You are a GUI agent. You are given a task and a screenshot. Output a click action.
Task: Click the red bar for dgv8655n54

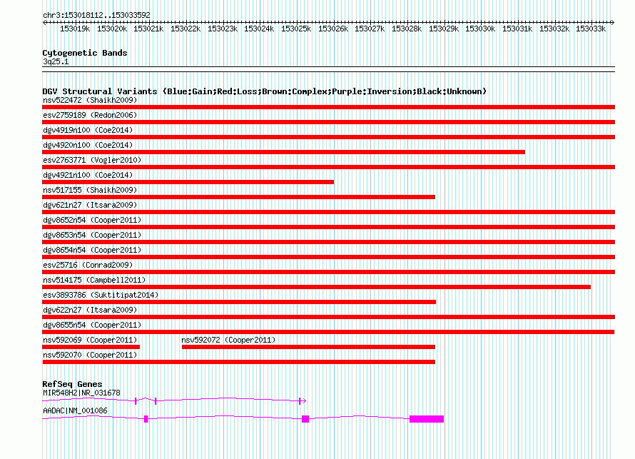[x=328, y=332]
